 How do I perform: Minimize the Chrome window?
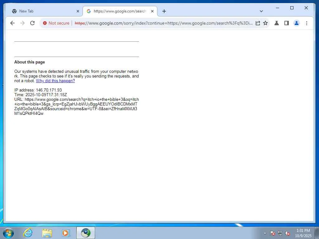278,8
